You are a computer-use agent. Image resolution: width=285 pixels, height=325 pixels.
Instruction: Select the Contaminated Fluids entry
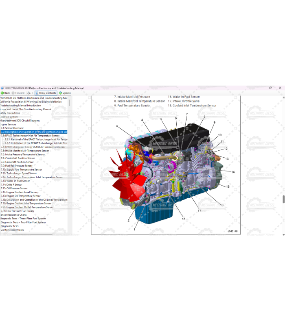pyautogui.click(x=12, y=230)
